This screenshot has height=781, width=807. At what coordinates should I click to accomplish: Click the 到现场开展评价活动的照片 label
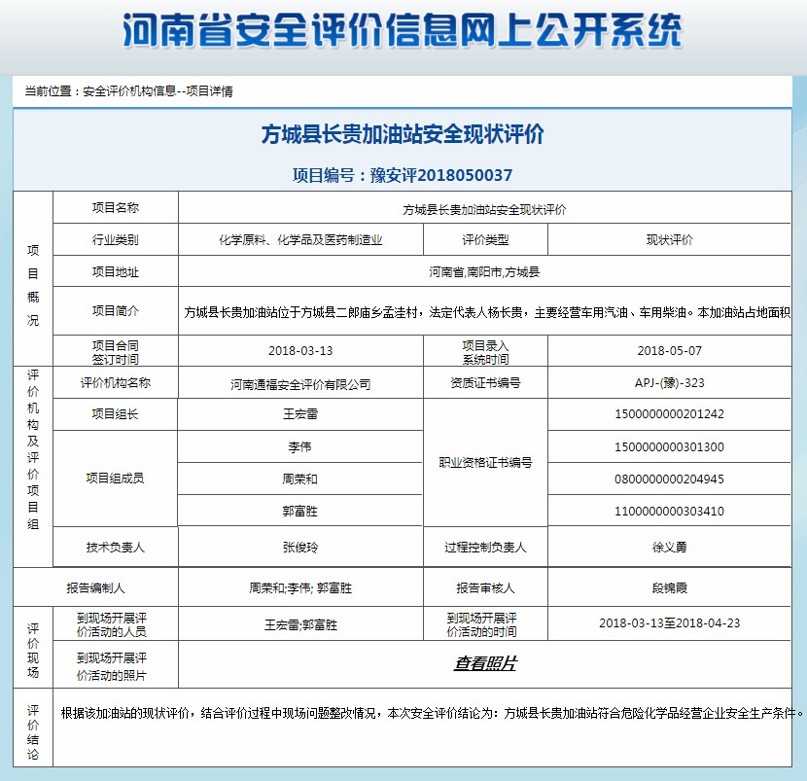[112, 666]
